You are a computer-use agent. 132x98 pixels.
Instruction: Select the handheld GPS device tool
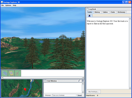tap(11, 73)
